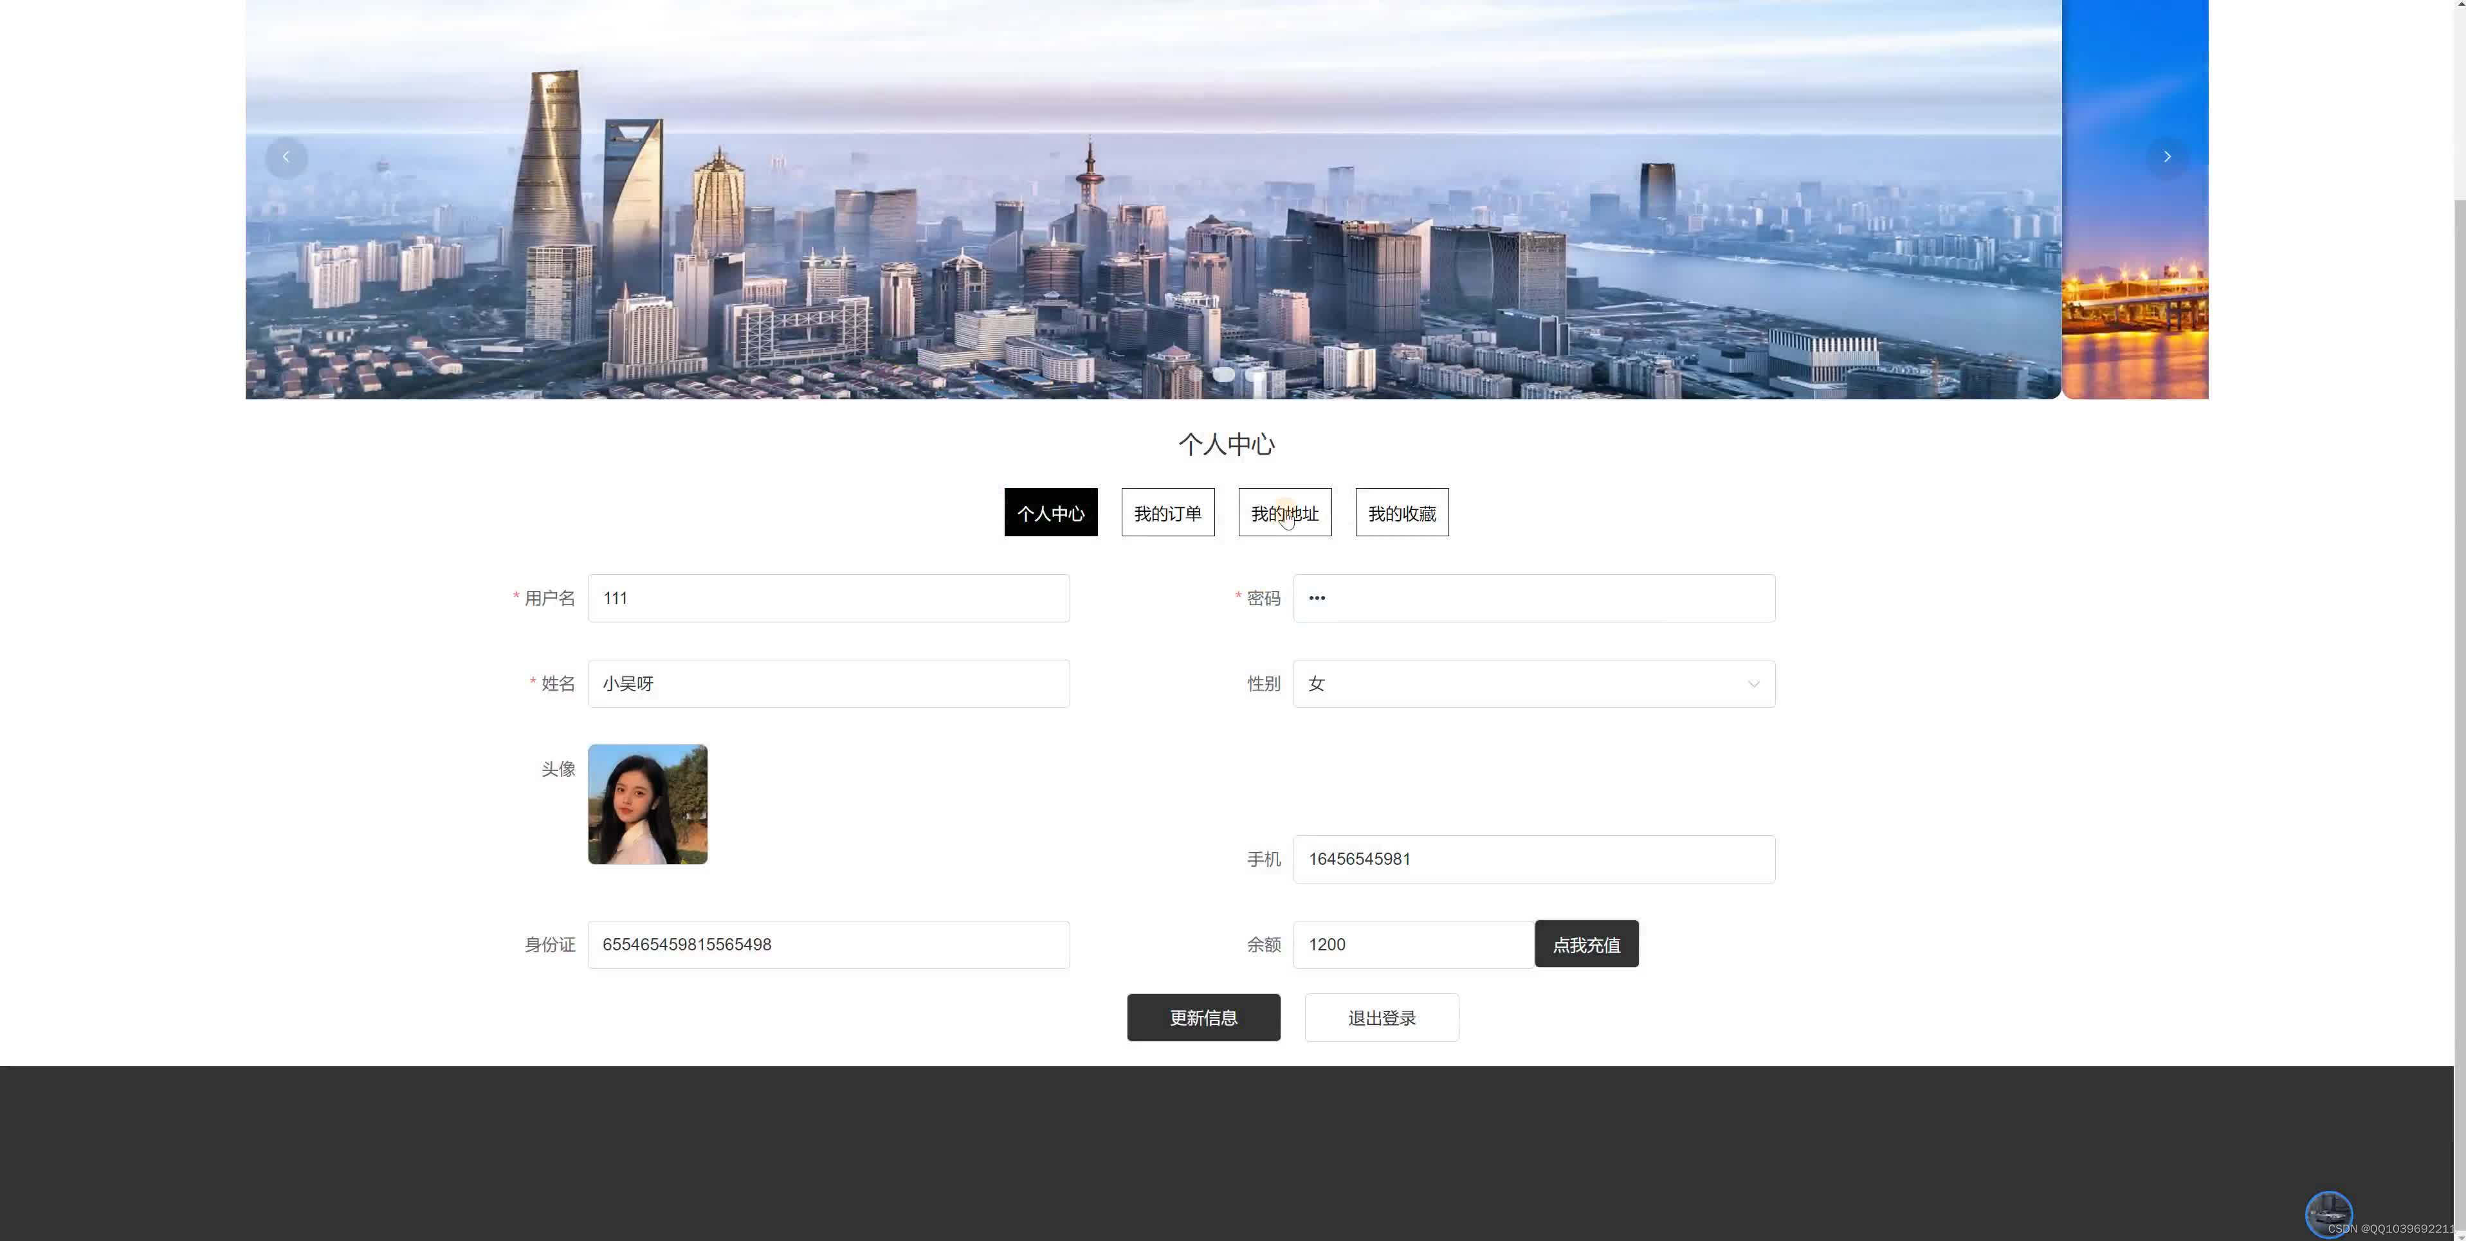Go to the previous carousel slide arrow
Screen dimensions: 2466x1241
(x=286, y=157)
